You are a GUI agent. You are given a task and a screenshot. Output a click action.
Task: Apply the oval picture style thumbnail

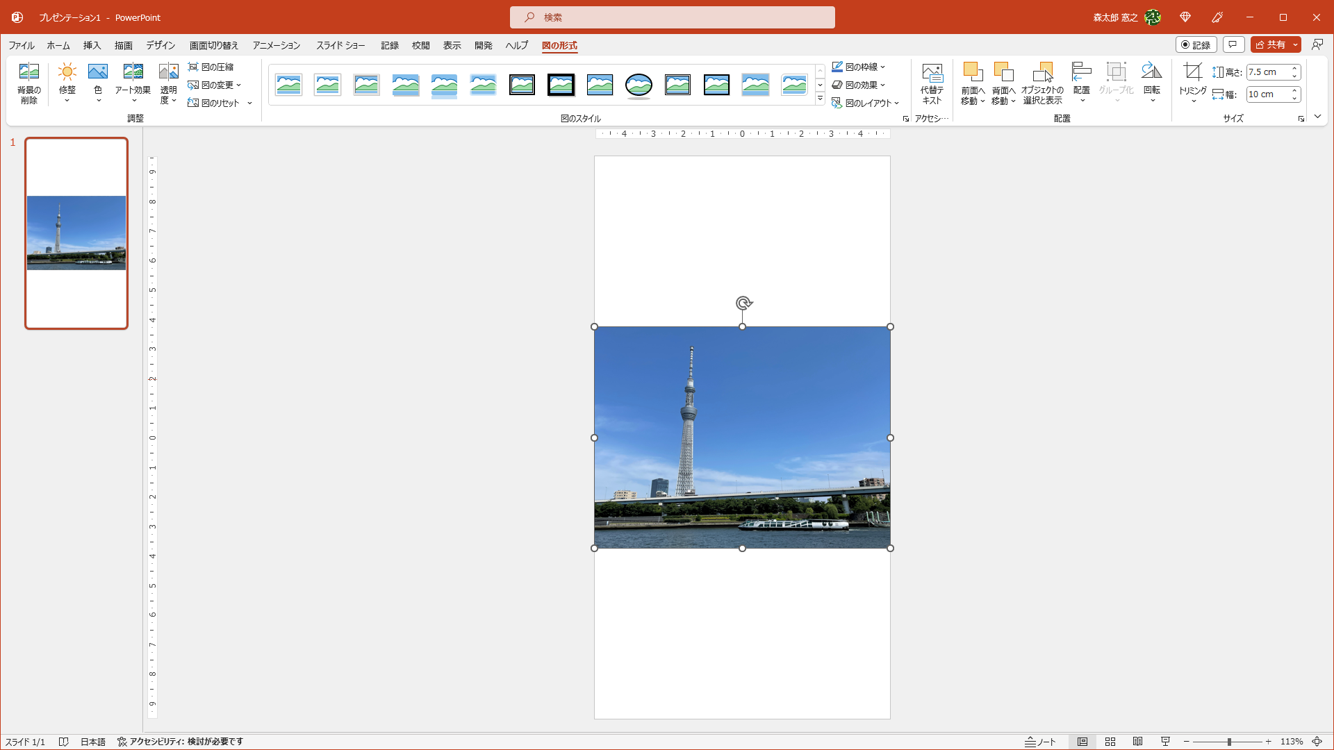point(639,85)
